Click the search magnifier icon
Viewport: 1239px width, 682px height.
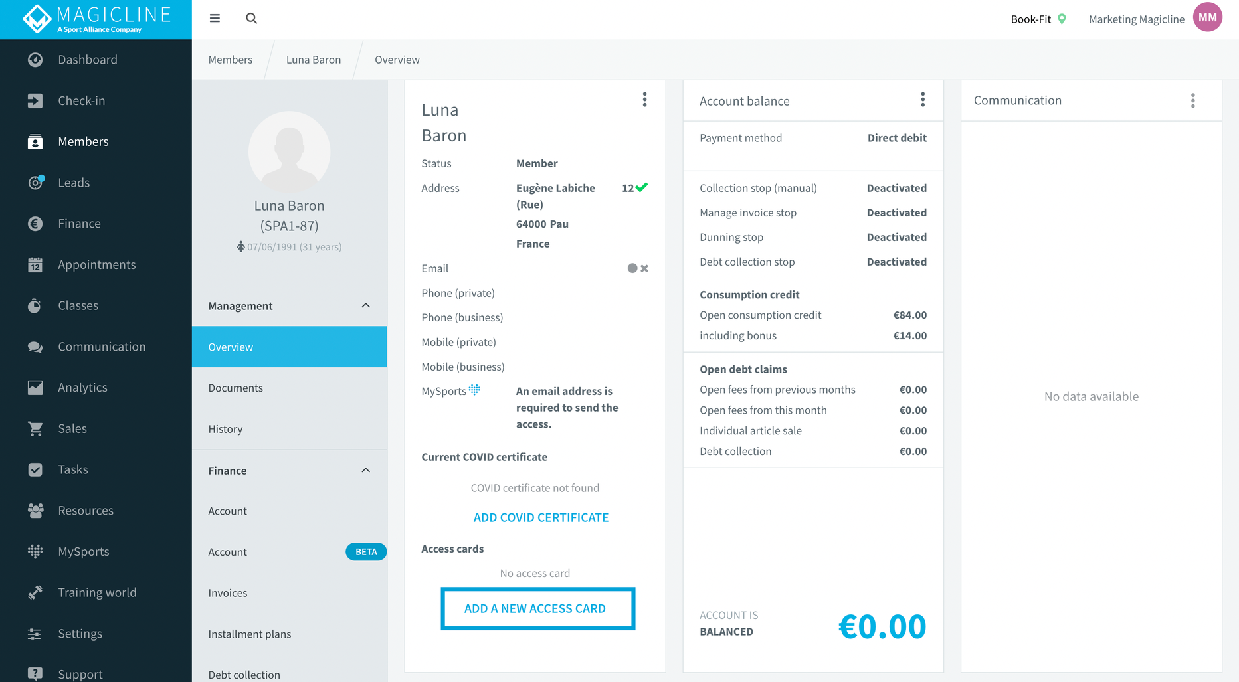pyautogui.click(x=251, y=19)
